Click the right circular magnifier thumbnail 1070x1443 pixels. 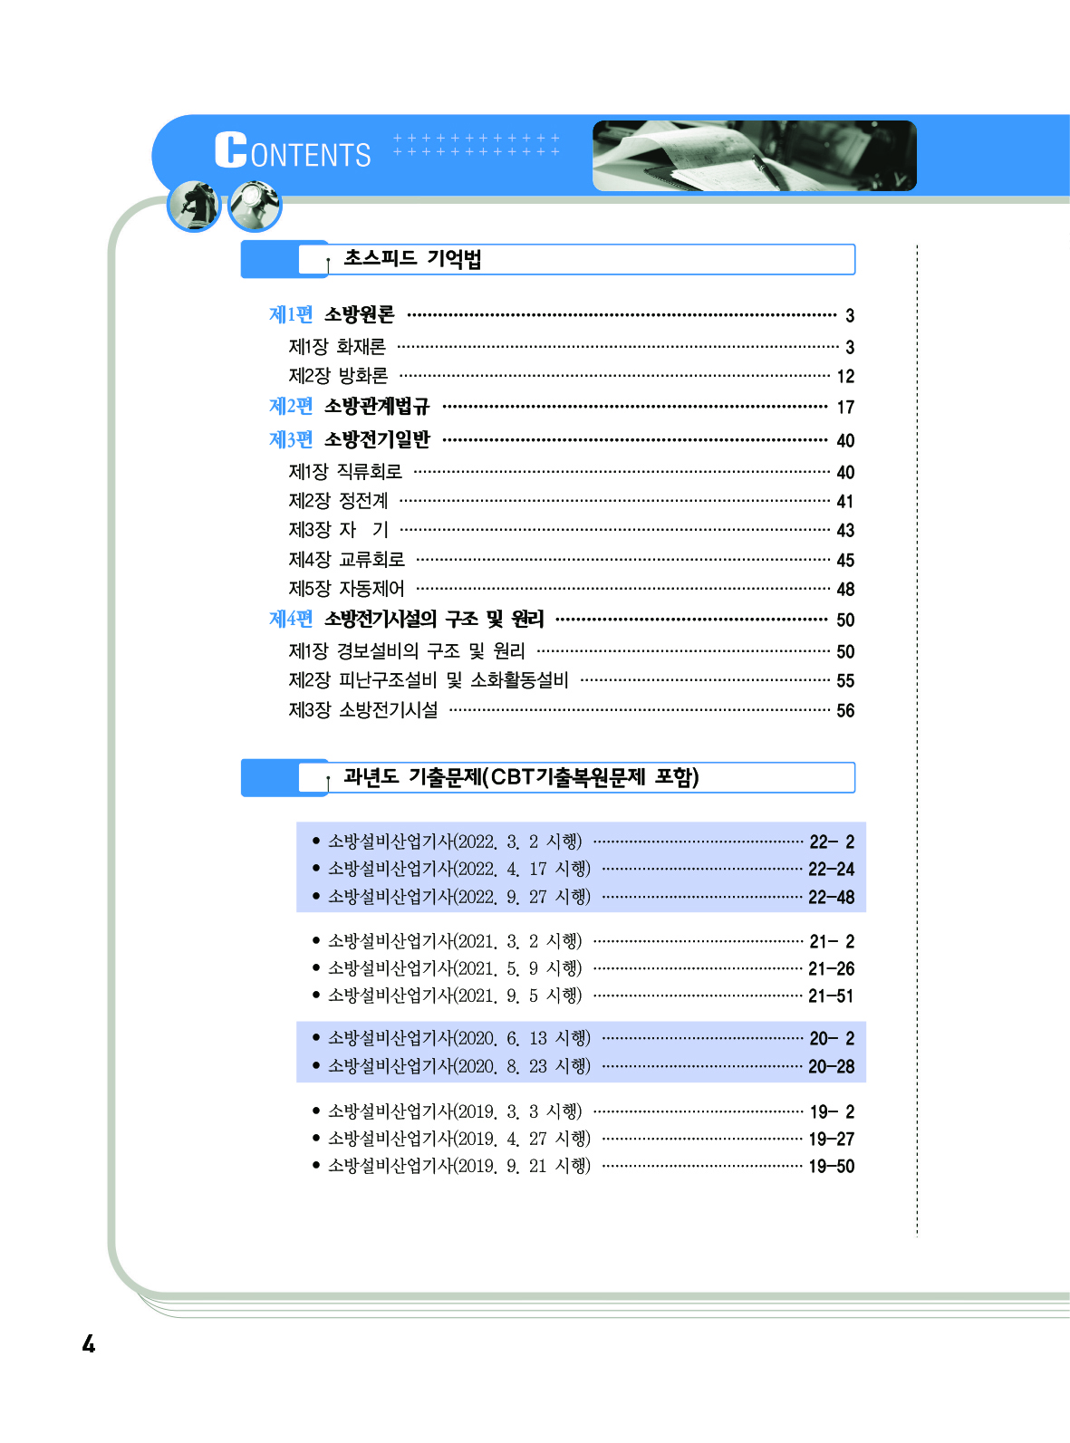coord(255,206)
